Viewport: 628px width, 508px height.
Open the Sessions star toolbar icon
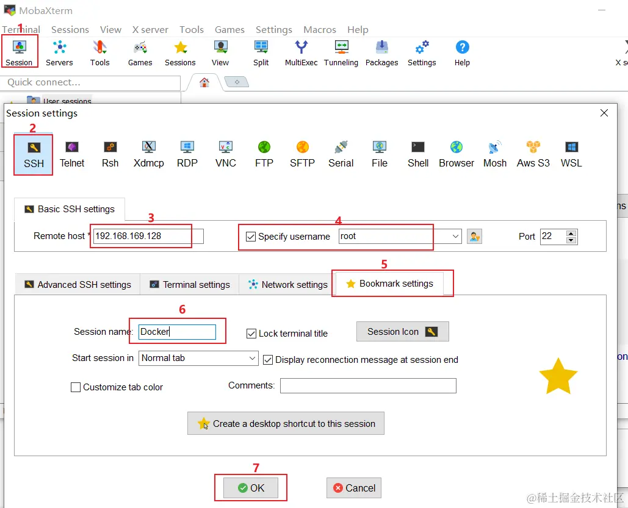pyautogui.click(x=180, y=52)
